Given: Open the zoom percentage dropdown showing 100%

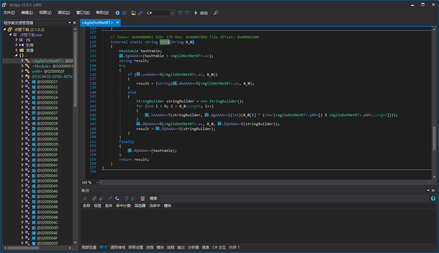Looking at the screenshot, I should 96,182.
